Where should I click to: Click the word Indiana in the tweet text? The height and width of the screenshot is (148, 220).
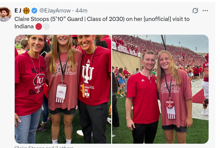pyautogui.click(x=24, y=26)
